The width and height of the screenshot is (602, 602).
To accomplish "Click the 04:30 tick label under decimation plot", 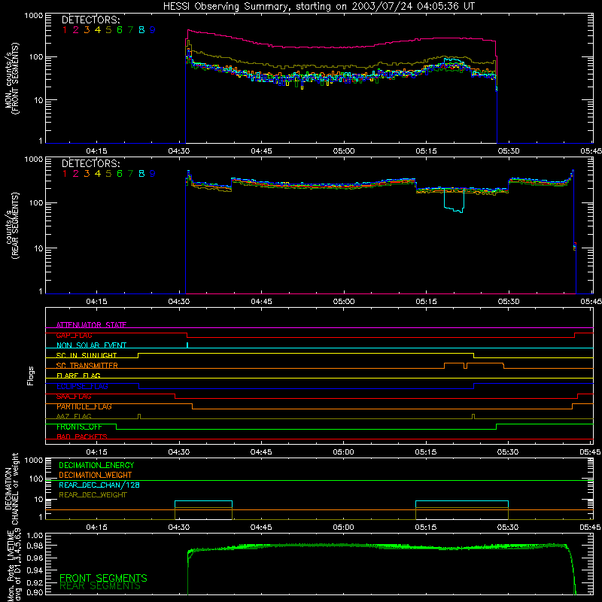I will pos(179,528).
